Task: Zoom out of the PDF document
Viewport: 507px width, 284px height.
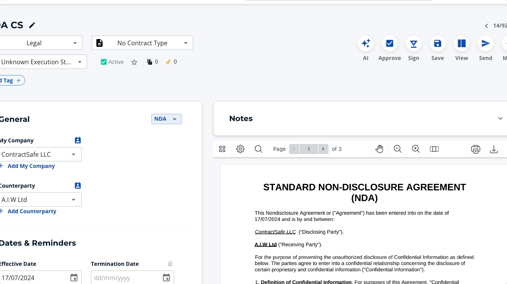Action: [x=397, y=149]
